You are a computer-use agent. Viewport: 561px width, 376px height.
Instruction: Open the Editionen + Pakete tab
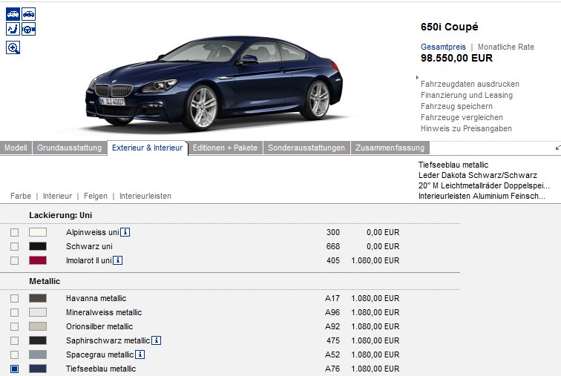[225, 148]
